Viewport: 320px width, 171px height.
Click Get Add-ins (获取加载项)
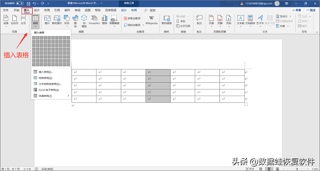pos(132,18)
